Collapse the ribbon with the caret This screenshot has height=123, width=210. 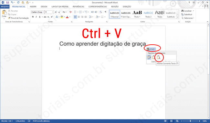[x=207, y=22]
